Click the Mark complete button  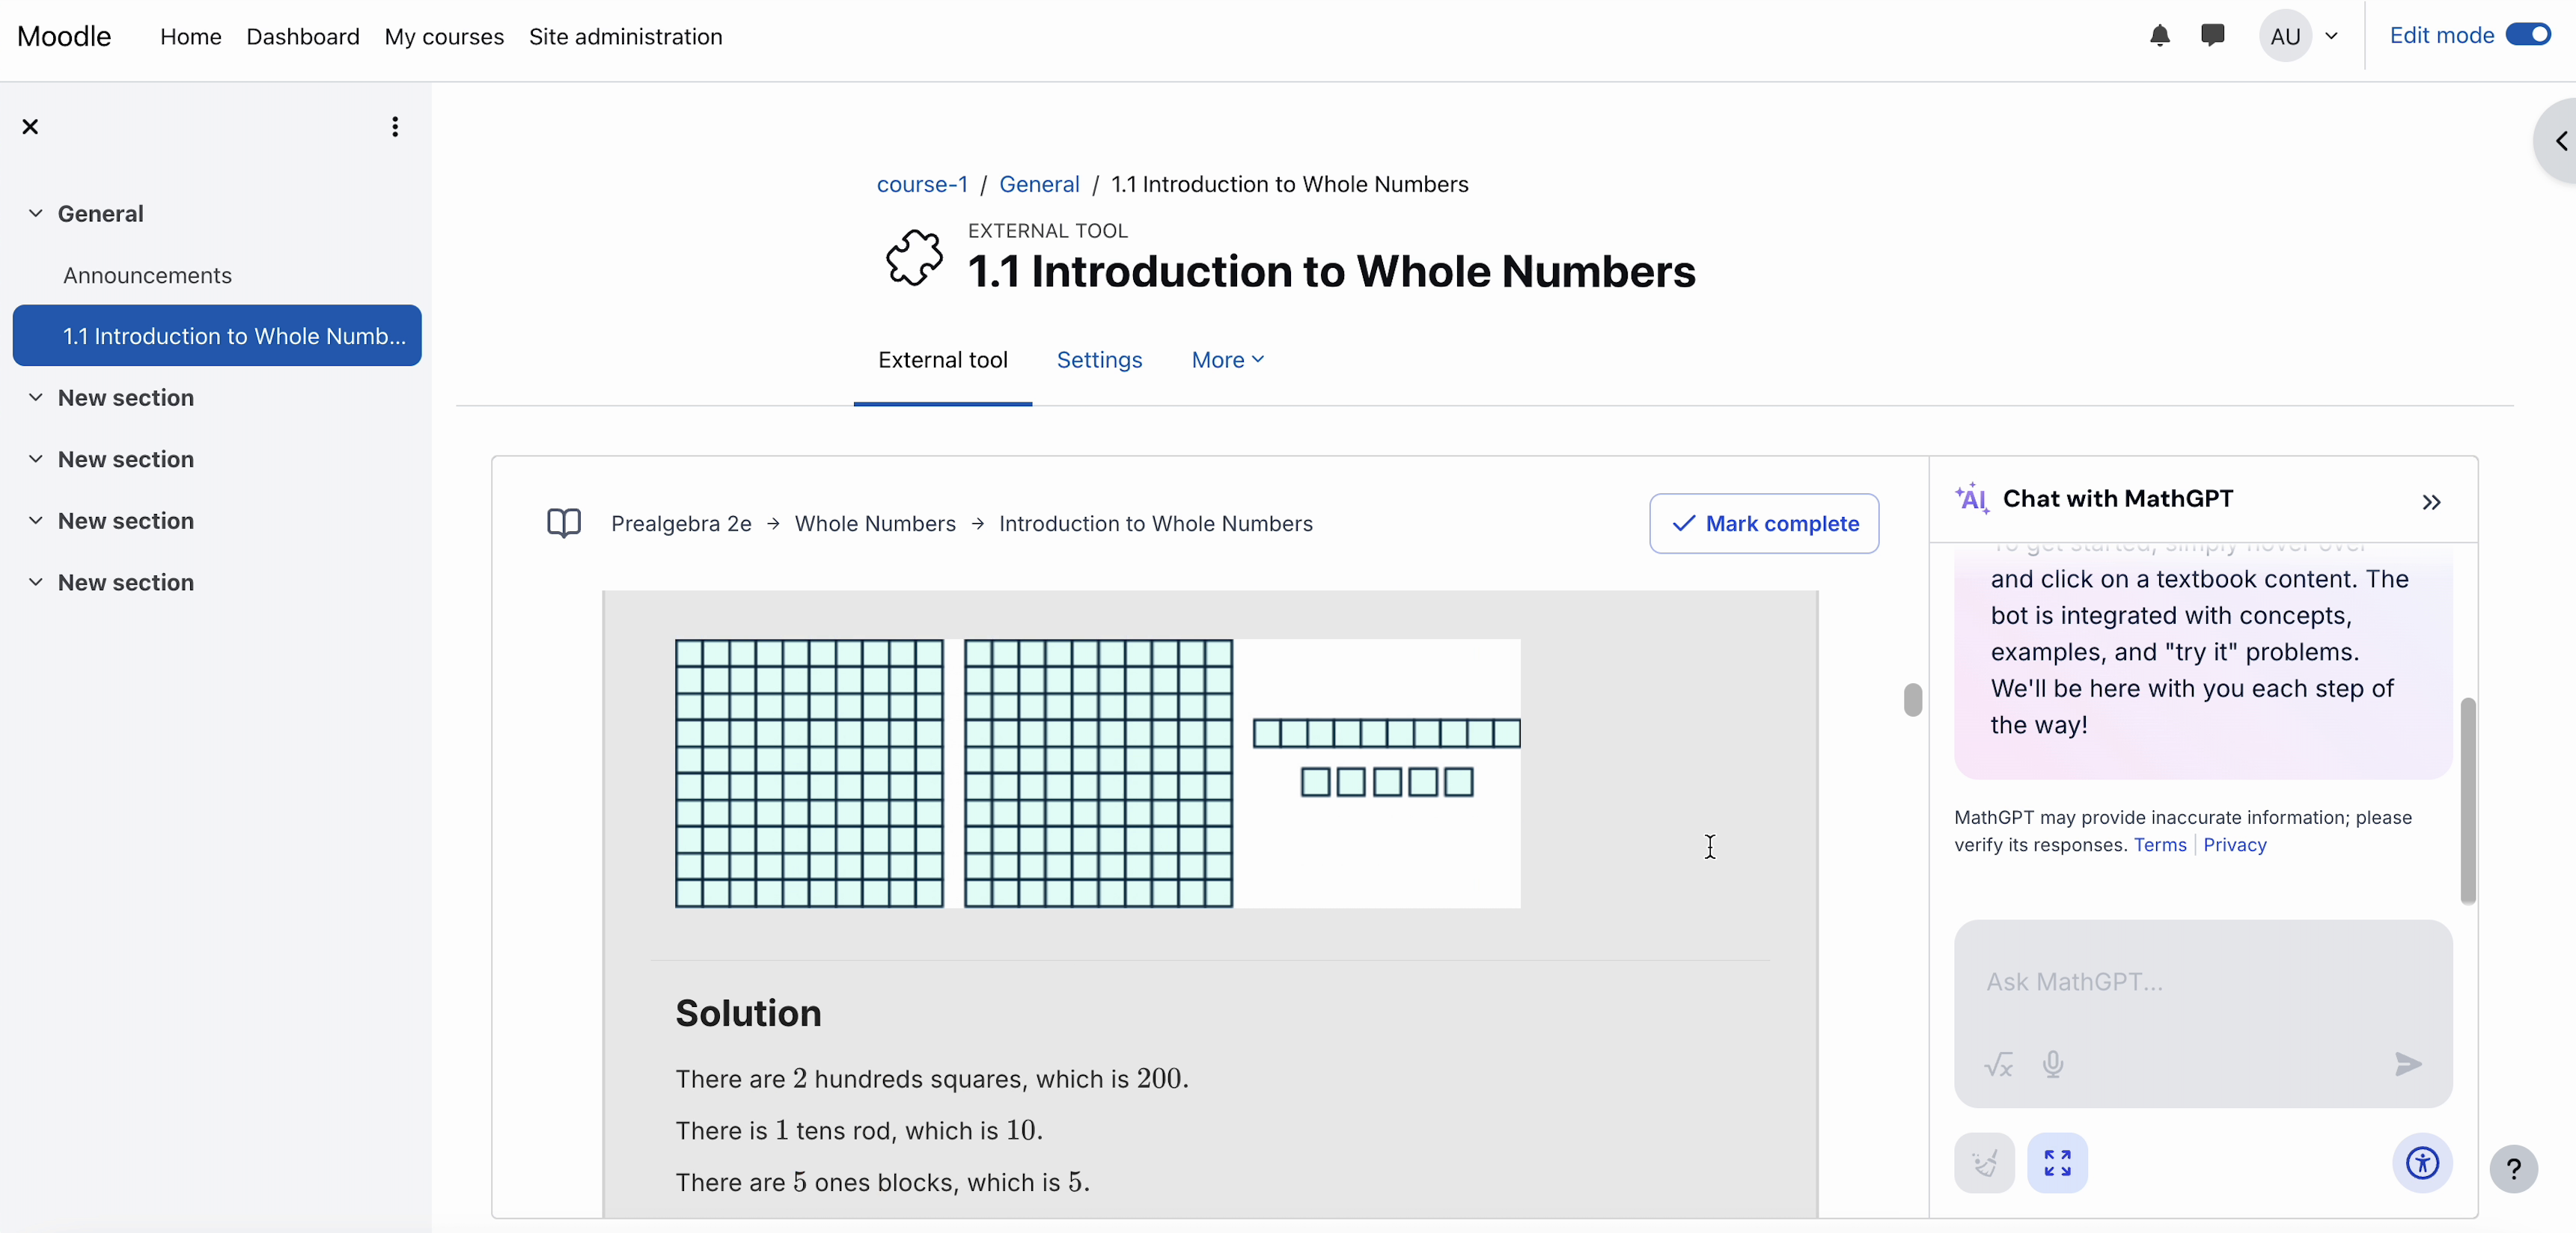[1764, 523]
